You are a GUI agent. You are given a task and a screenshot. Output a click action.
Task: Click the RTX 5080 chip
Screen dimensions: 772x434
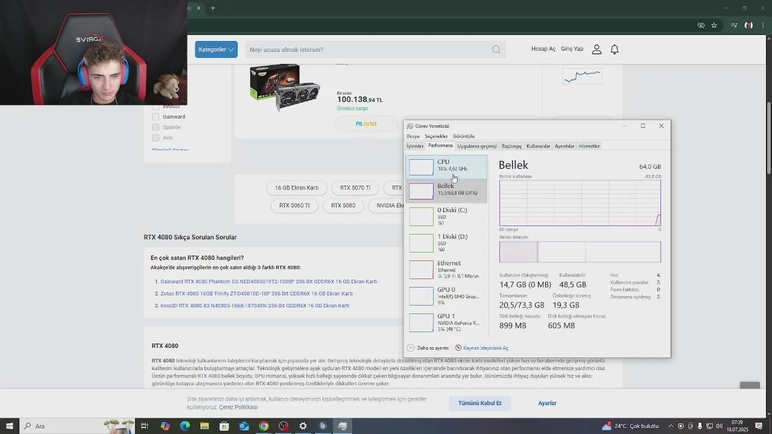pos(343,206)
